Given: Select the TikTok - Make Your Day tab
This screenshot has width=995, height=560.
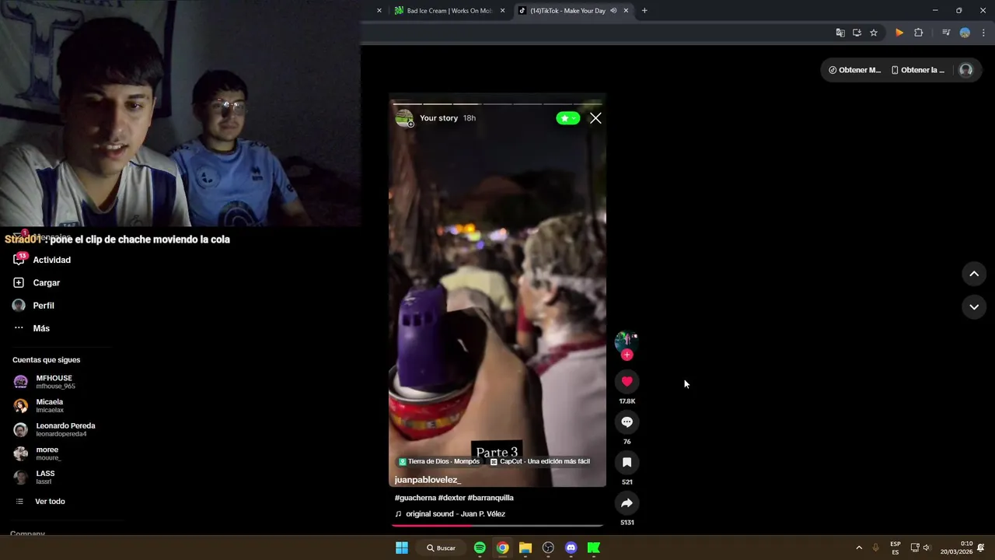Looking at the screenshot, I should pos(567,11).
